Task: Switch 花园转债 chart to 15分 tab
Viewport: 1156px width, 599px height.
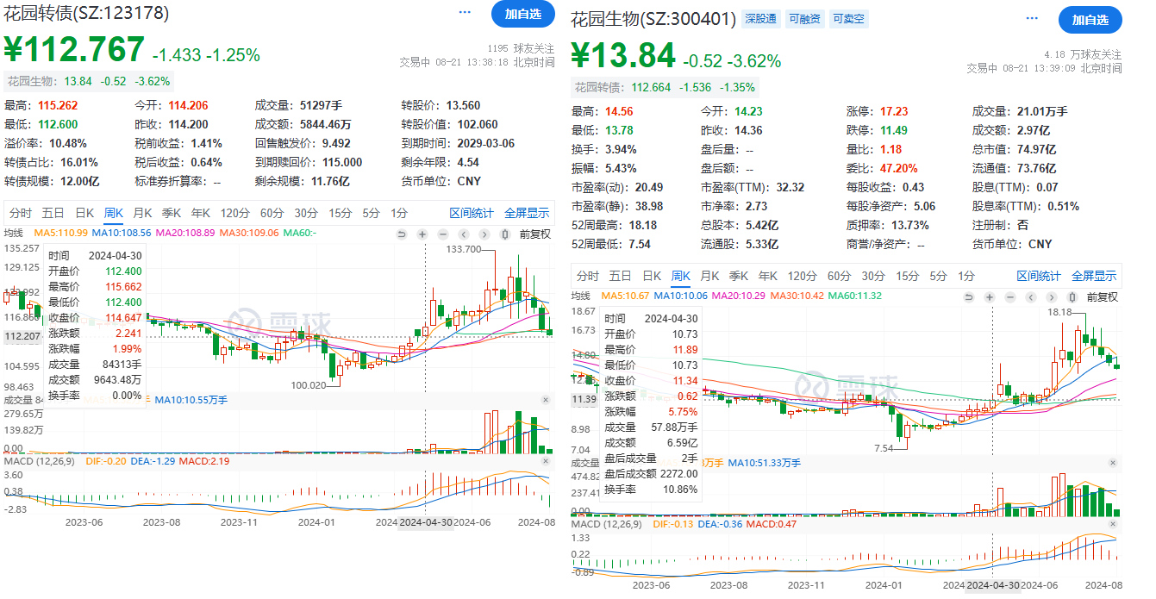Action: coord(341,213)
